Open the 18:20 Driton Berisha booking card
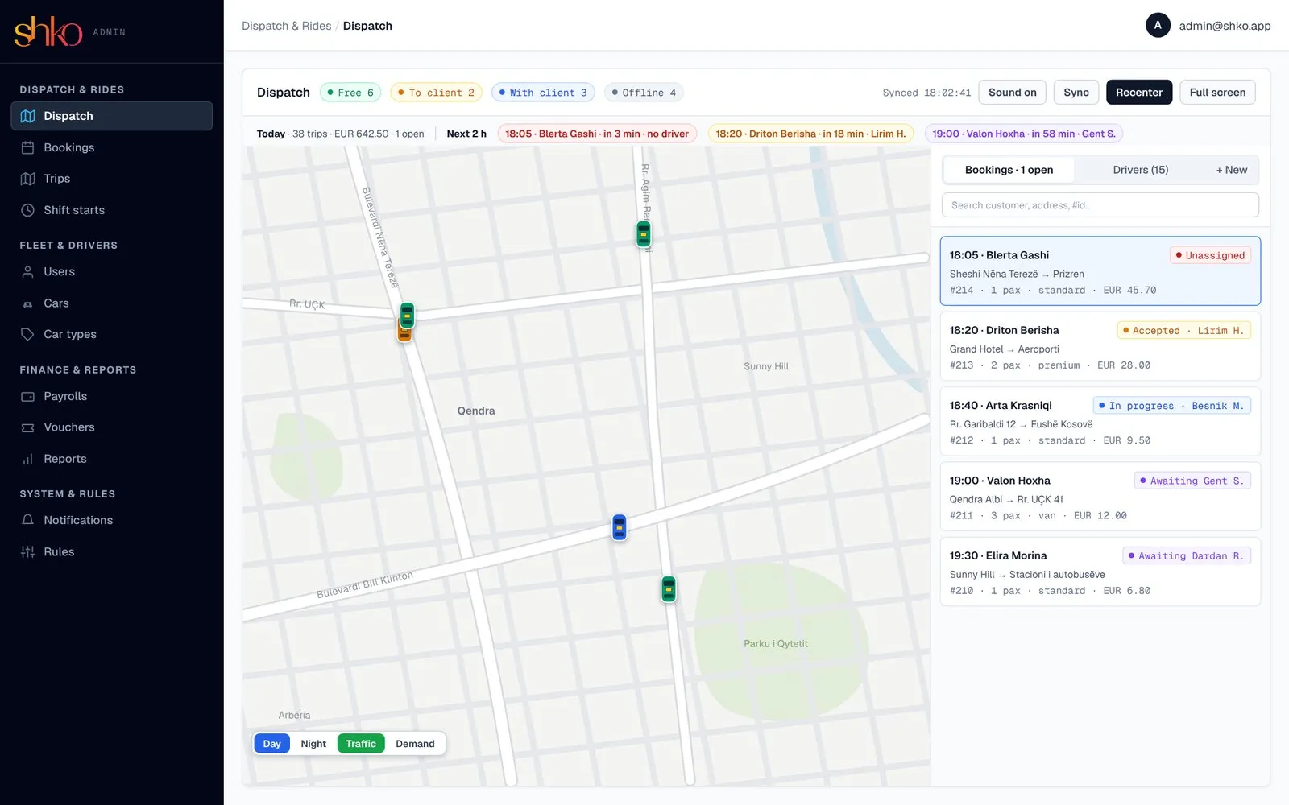 tap(1100, 347)
